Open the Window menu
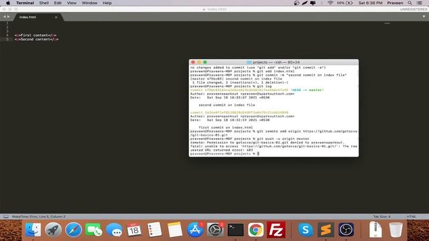This screenshot has height=241, width=429. click(89, 3)
